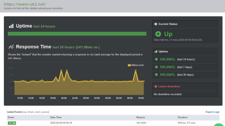The image size is (225, 126).
Task: Click the Date-Time column header
Action: (x=56, y=117)
